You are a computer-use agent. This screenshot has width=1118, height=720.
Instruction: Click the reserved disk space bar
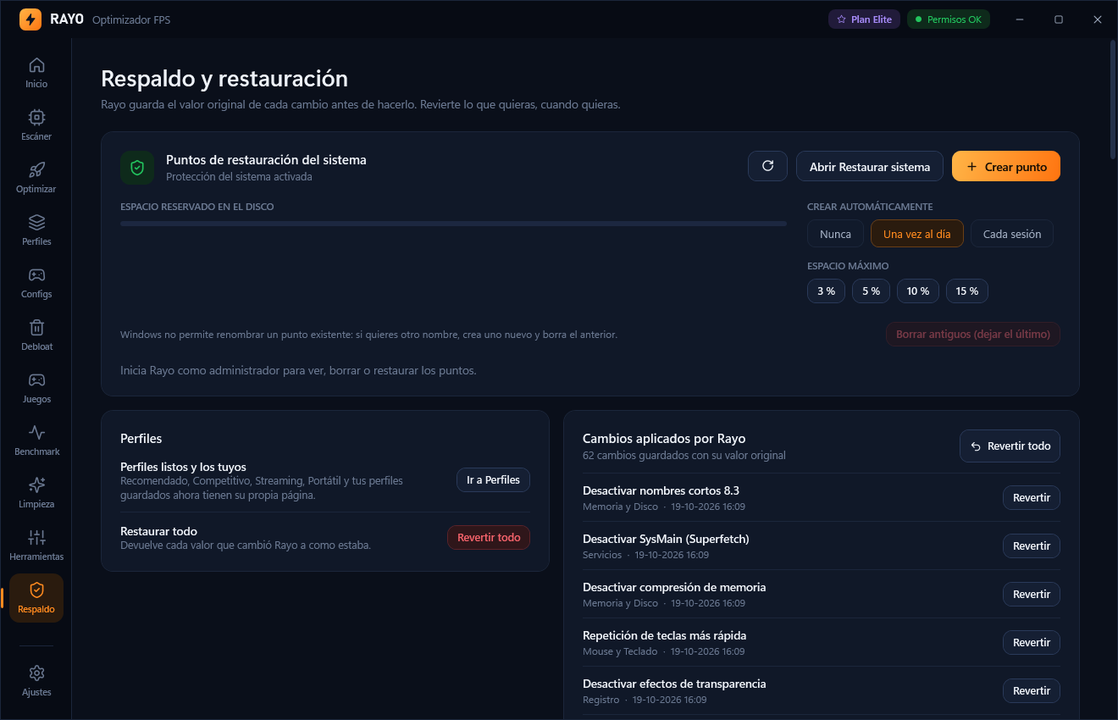pos(454,224)
